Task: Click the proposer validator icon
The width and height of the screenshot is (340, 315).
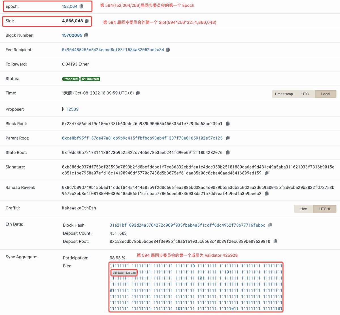Action: 63,109
